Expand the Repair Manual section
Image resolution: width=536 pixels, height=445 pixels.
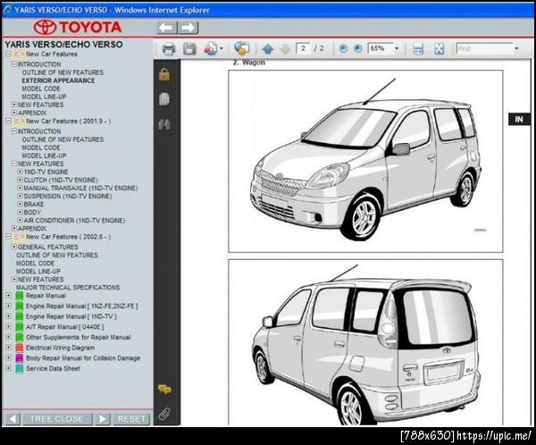pos(9,296)
